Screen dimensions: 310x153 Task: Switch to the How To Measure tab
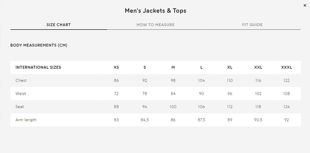click(x=155, y=25)
